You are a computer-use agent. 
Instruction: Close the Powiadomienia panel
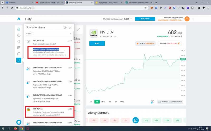[70, 28]
